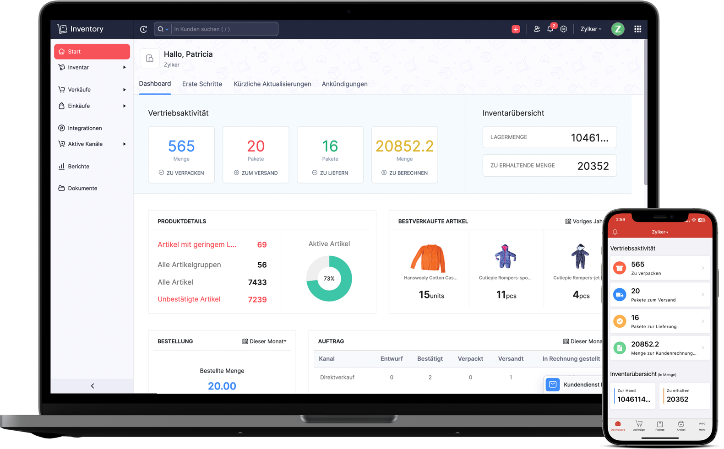Viewport: 724px width, 449px height.
Task: Click the red quick-create plus icon
Action: [516, 29]
